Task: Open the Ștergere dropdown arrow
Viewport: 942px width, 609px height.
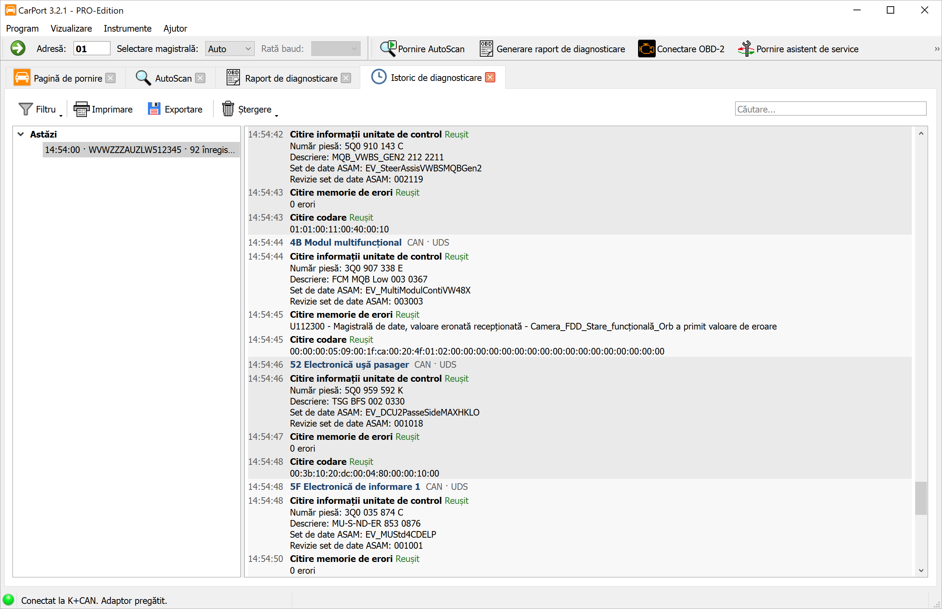Action: click(277, 115)
